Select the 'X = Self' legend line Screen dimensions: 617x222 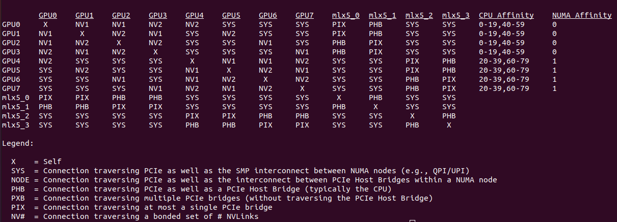tap(36, 162)
